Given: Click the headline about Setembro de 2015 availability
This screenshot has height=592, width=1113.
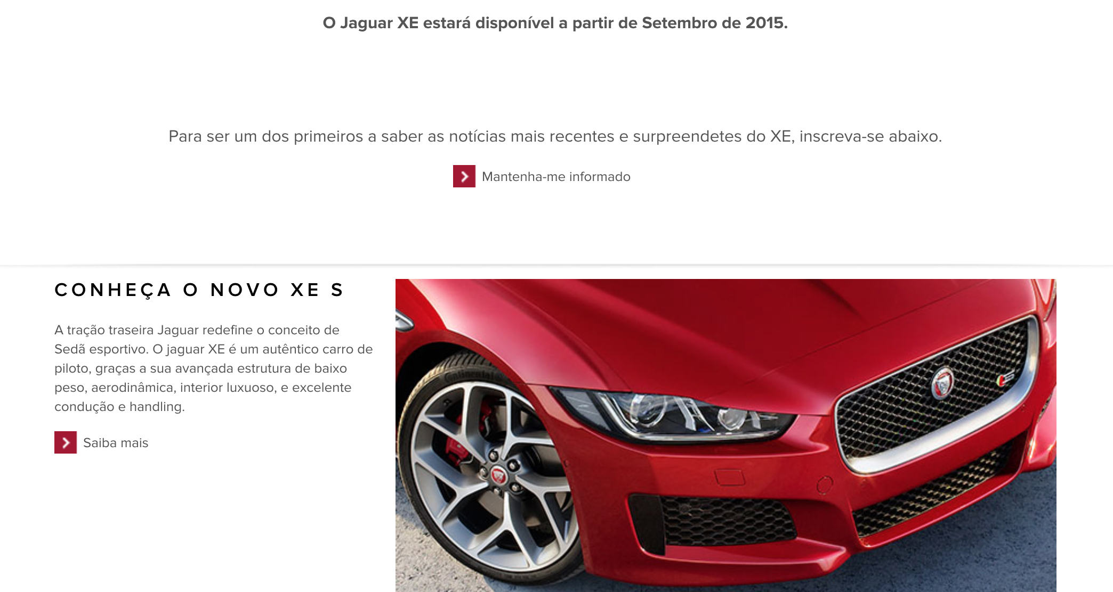Looking at the screenshot, I should 555,23.
